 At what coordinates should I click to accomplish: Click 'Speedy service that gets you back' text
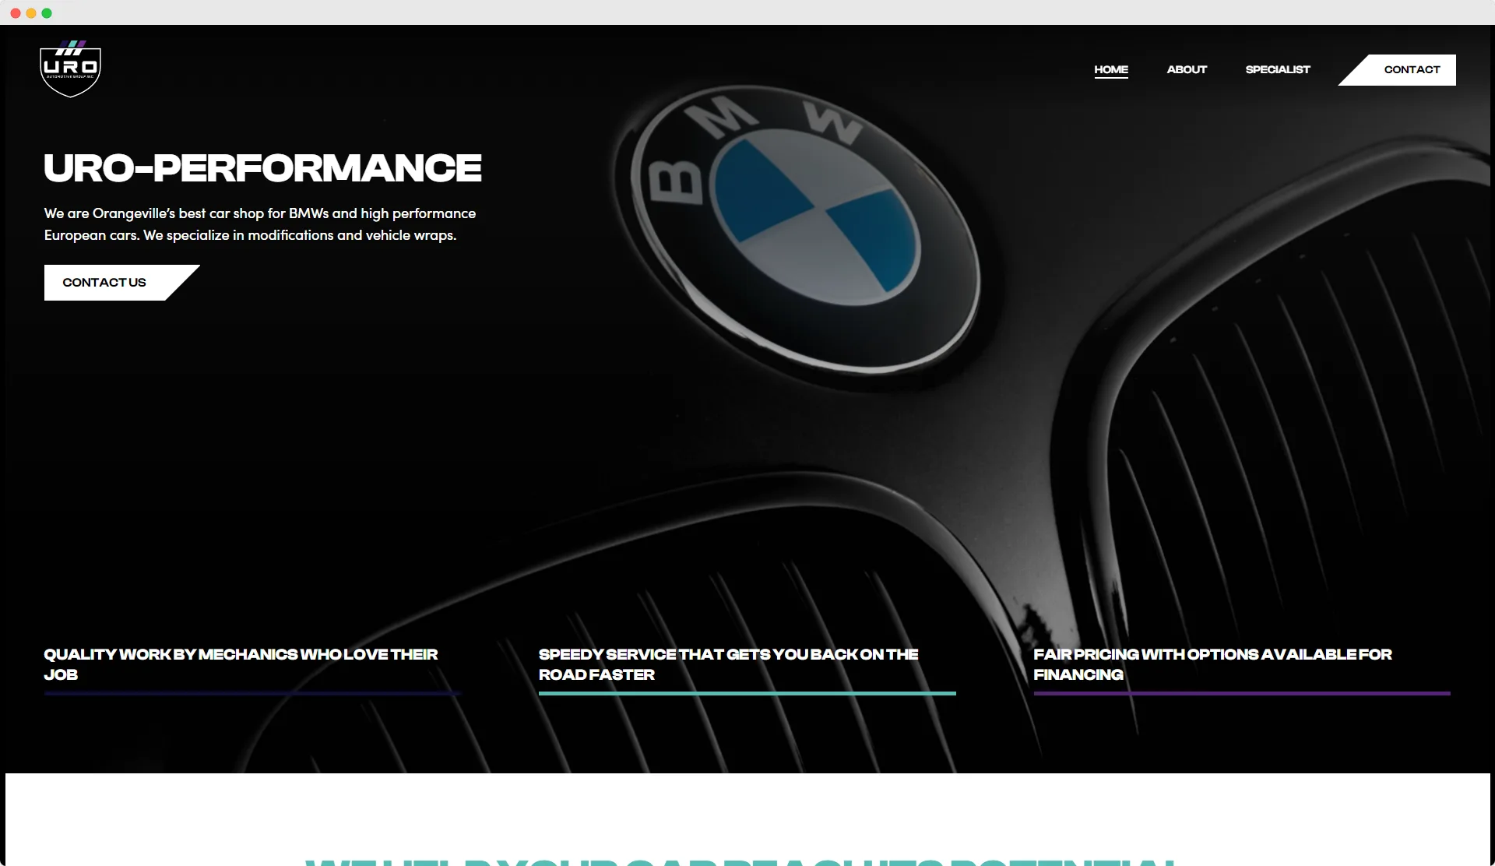coord(729,664)
